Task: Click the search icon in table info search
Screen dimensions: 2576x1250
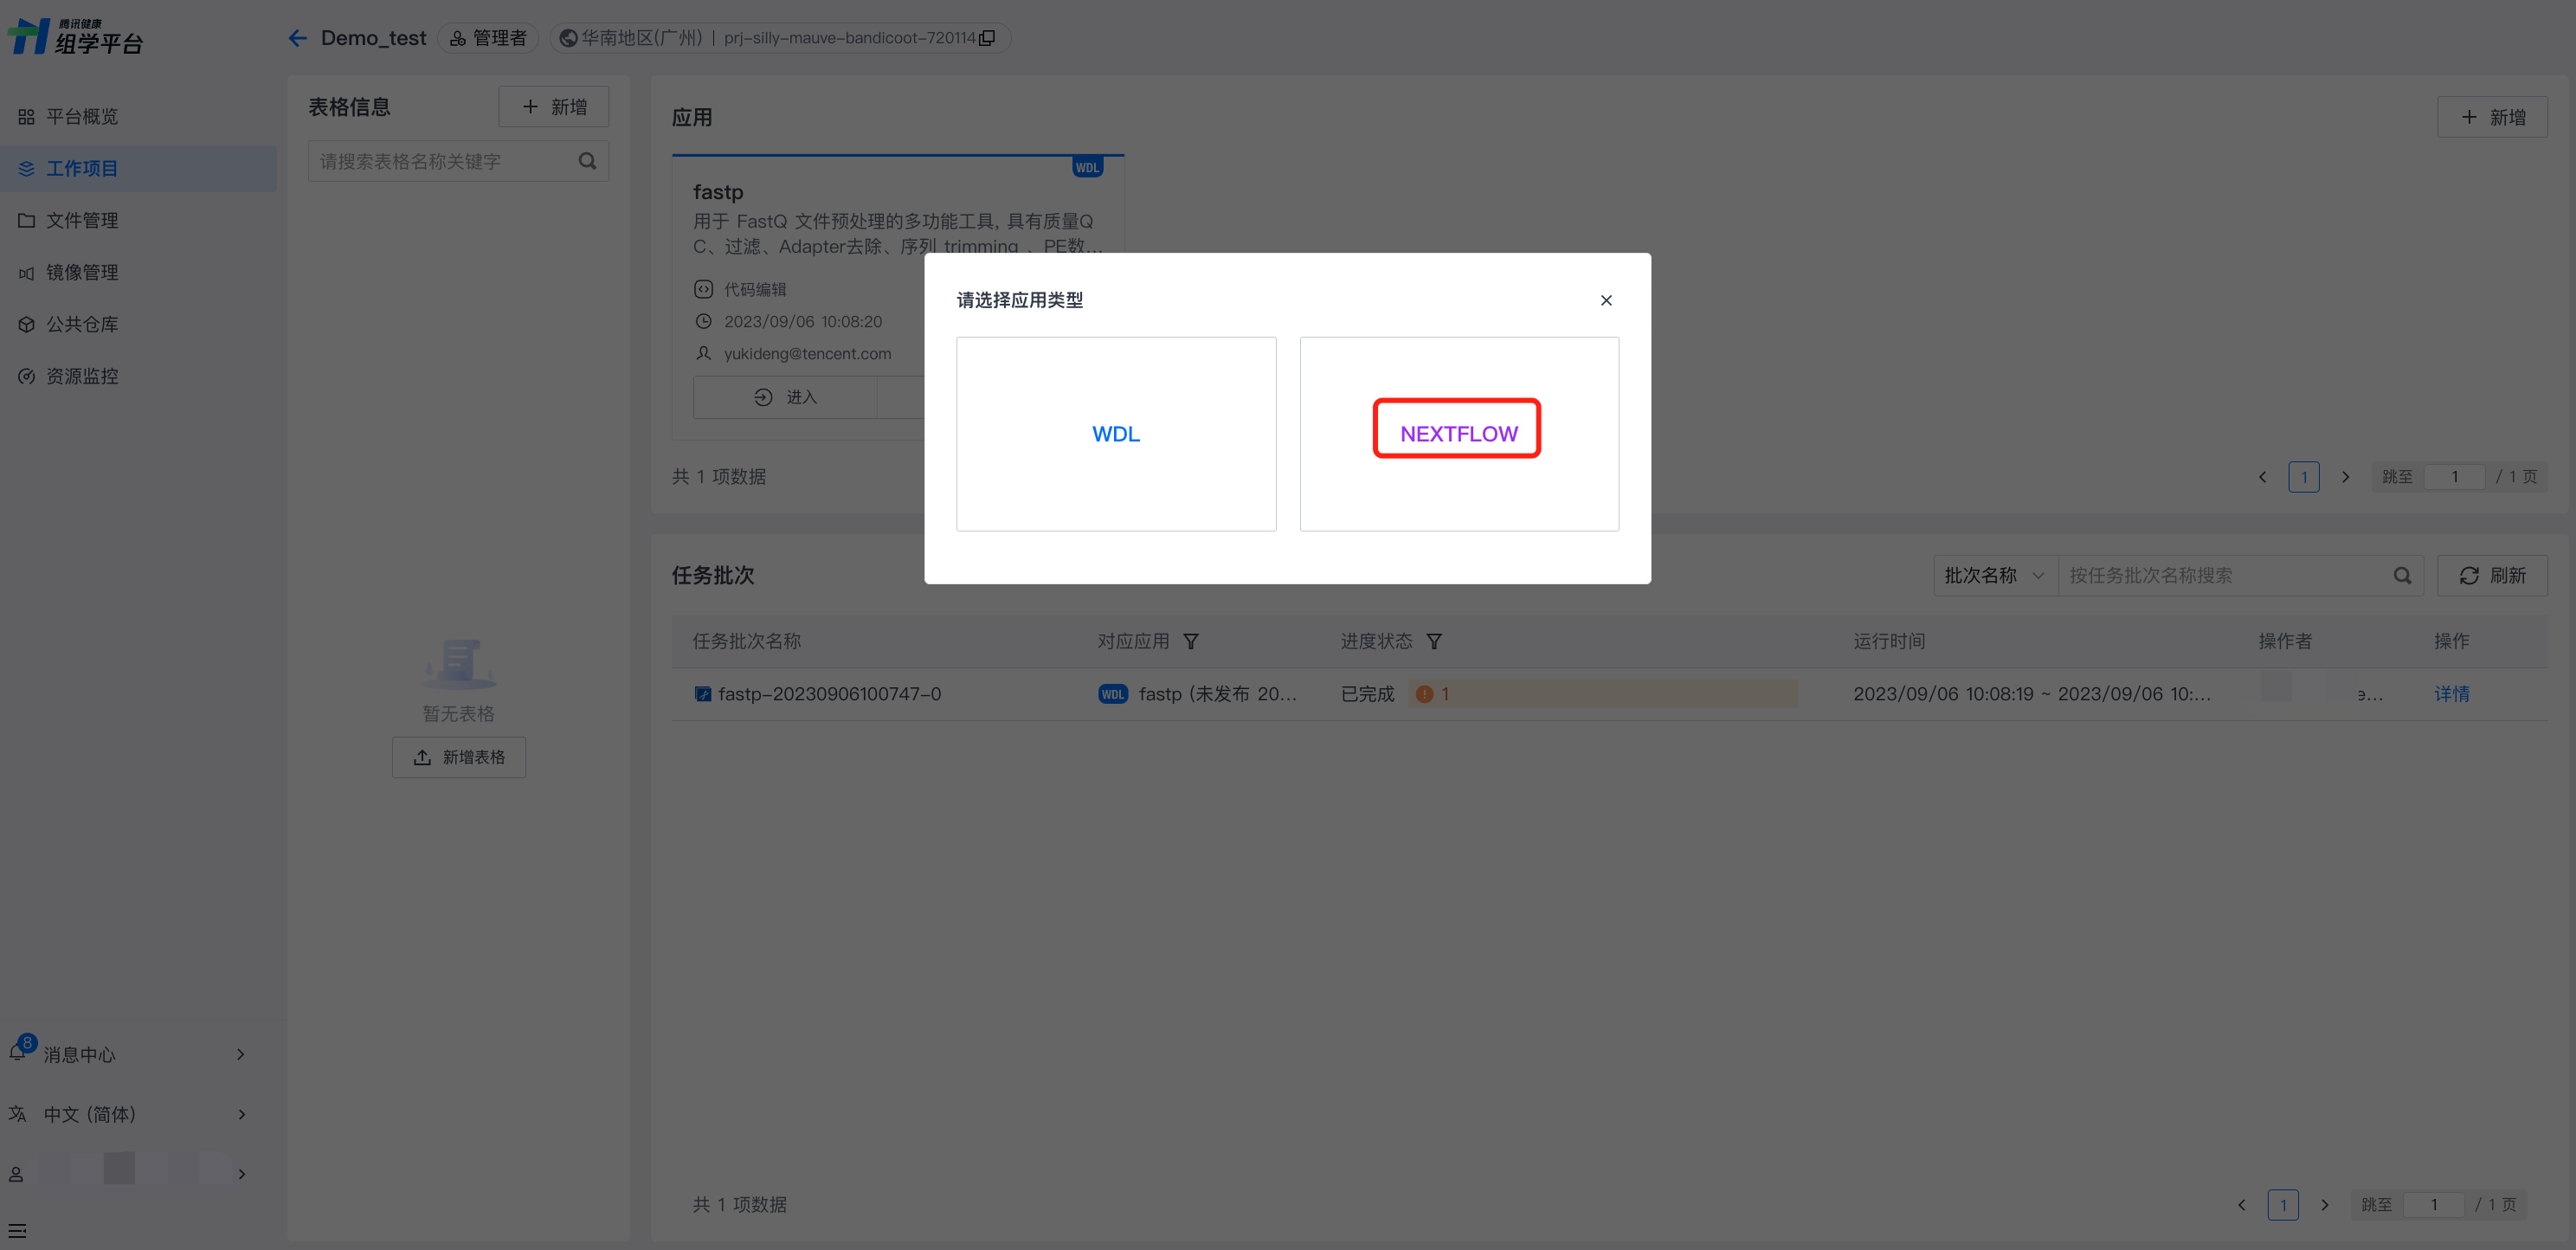Action: pos(587,161)
